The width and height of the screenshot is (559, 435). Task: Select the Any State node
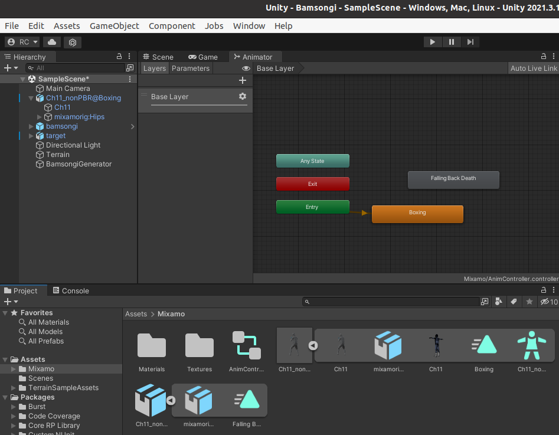pos(313,161)
